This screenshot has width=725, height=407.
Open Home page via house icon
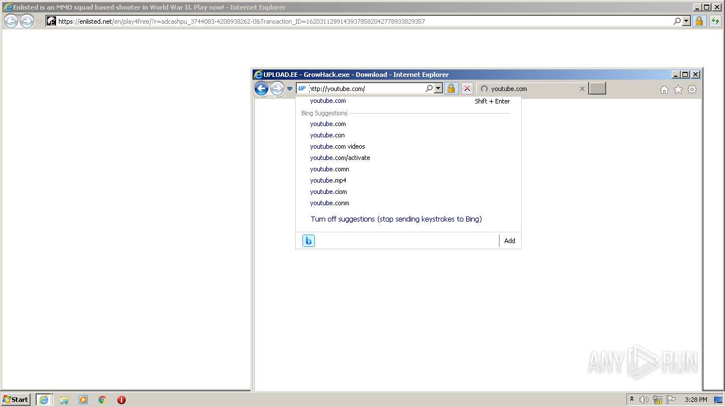pyautogui.click(x=664, y=89)
